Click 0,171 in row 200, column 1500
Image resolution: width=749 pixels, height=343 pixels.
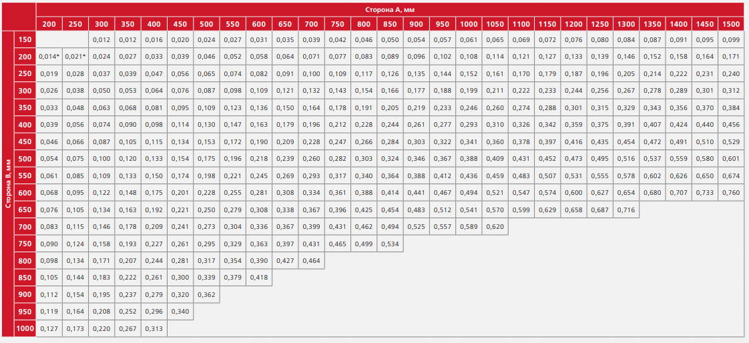tap(731, 57)
